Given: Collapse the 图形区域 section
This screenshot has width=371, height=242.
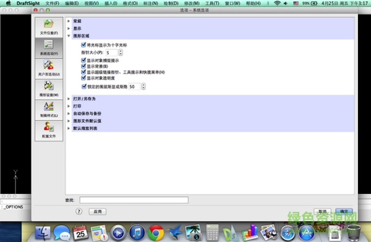Looking at the screenshot, I should point(69,36).
